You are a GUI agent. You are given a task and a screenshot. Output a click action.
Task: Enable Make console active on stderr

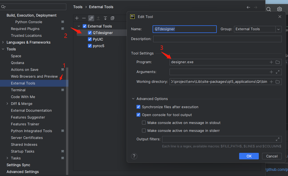[x=144, y=131]
